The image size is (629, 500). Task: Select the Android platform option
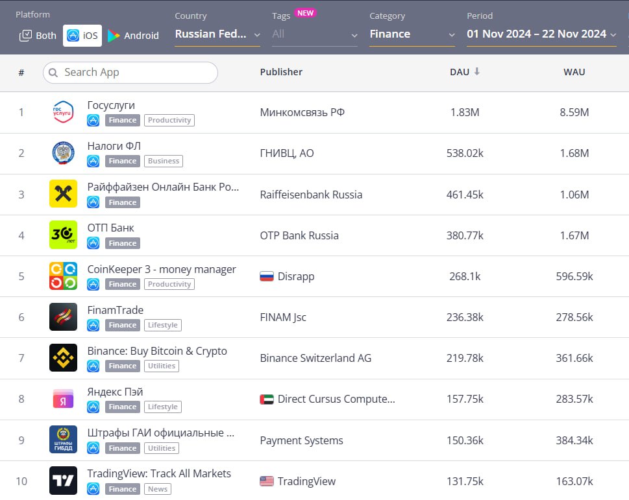click(x=134, y=36)
